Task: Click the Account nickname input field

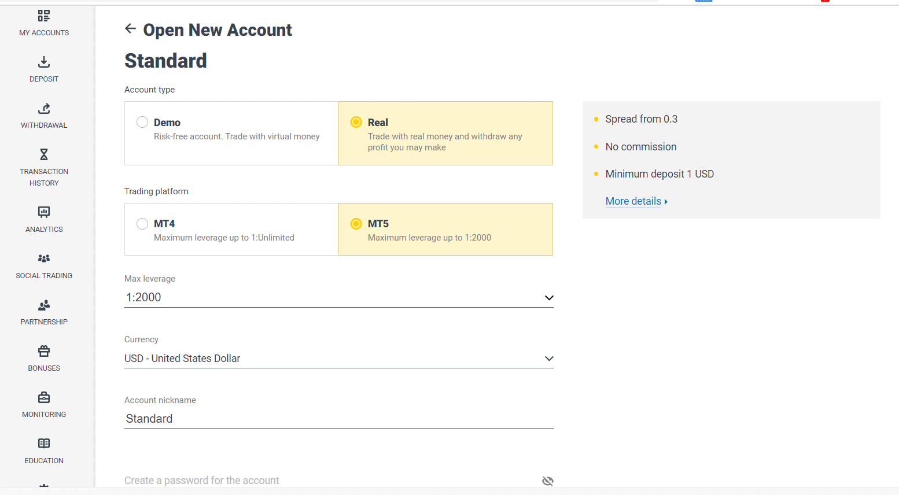Action: 338,419
